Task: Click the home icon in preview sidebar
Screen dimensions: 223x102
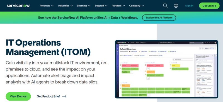Action: (x=117, y=46)
